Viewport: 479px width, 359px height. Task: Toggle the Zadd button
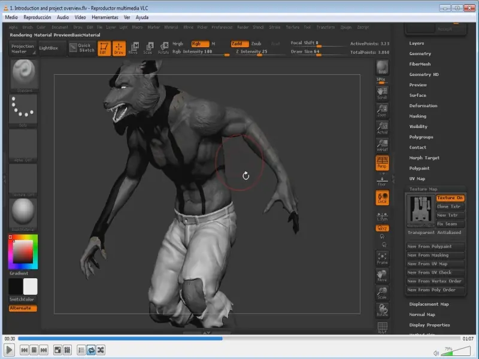(239, 44)
